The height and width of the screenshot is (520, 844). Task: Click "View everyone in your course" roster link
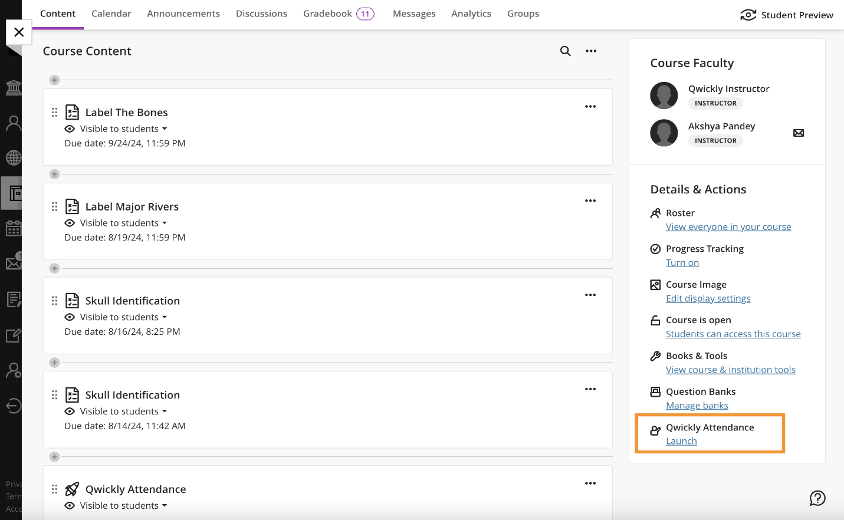pyautogui.click(x=728, y=227)
